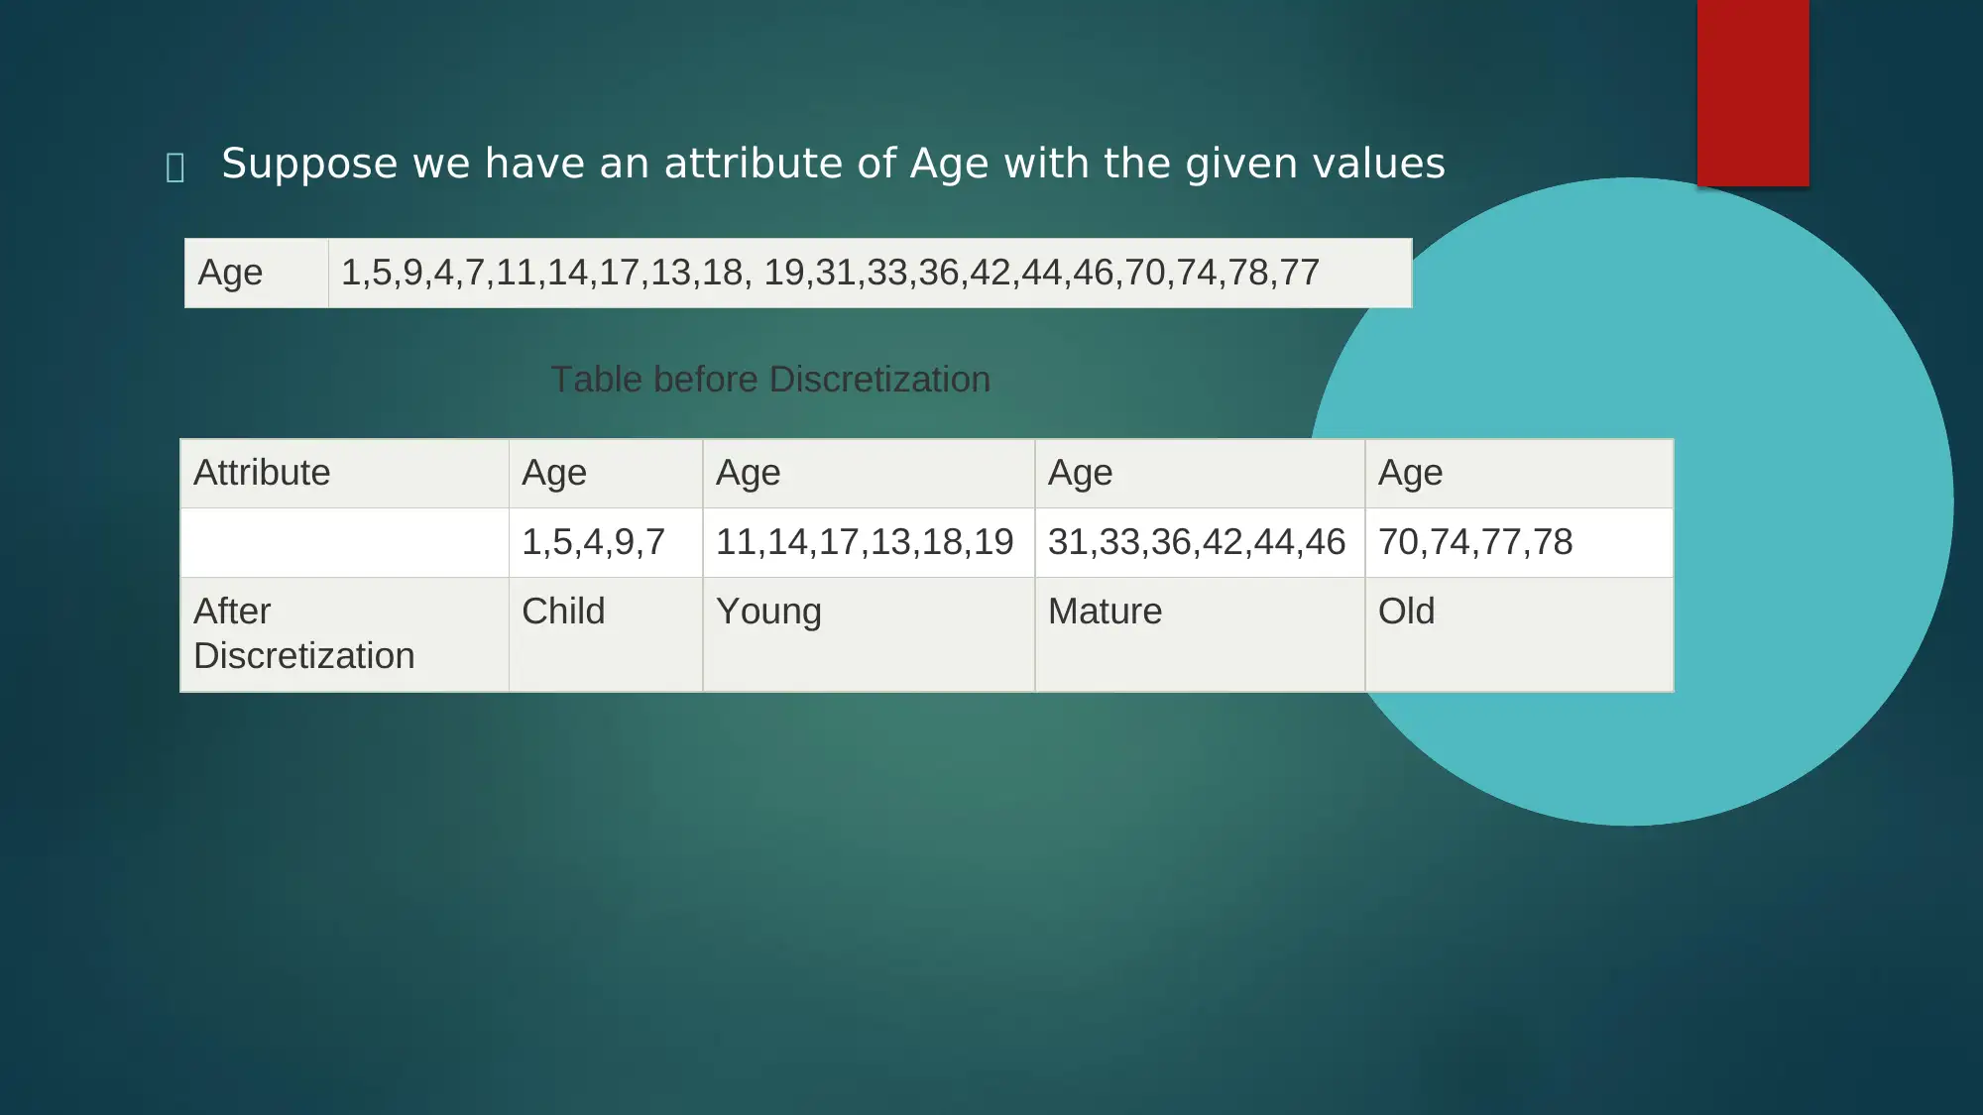Click the bullet marker before the heading

click(175, 167)
